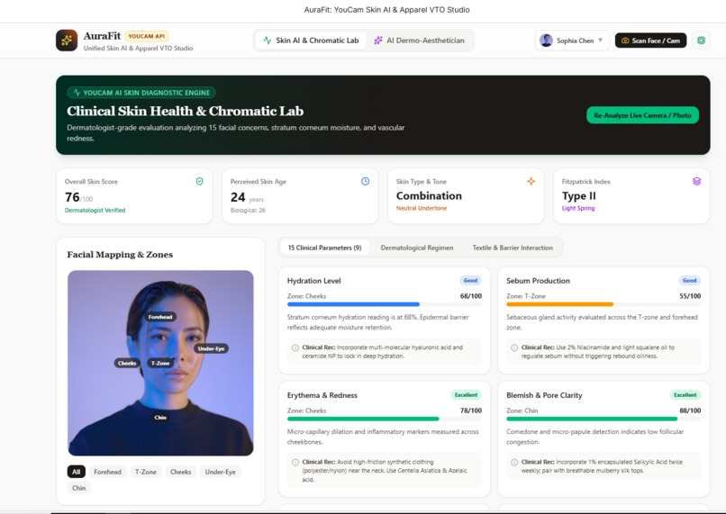
Task: Click the Biological: 26 text
Action: (248, 210)
